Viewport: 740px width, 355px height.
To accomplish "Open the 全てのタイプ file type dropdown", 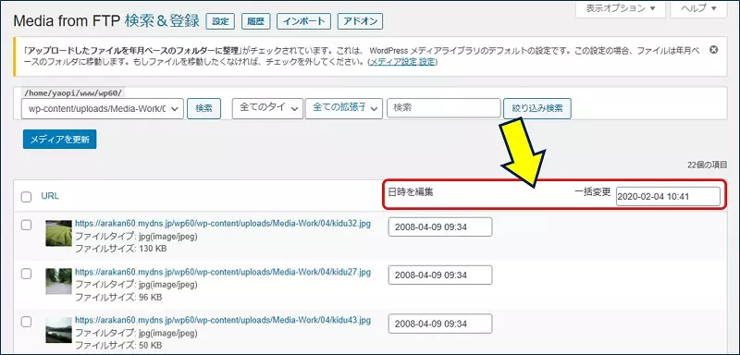I will pos(267,108).
